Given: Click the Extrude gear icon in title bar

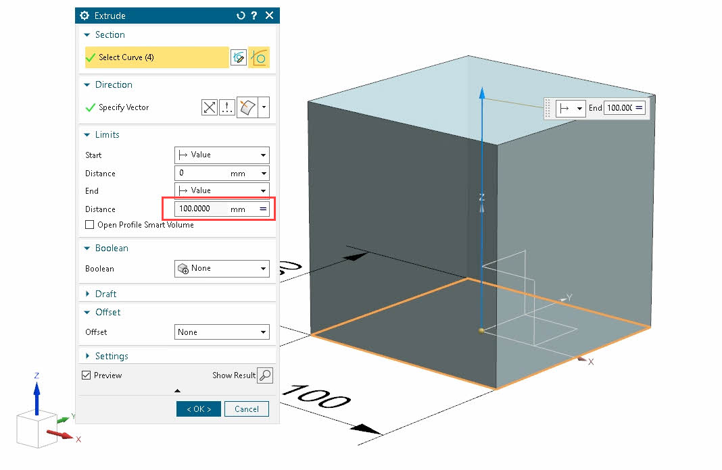Looking at the screenshot, I should pos(84,15).
